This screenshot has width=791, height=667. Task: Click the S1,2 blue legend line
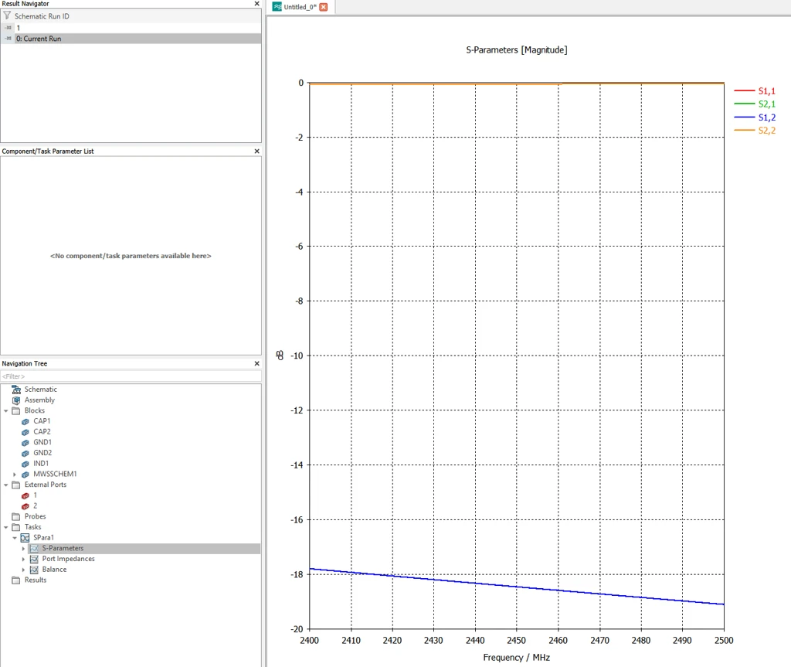click(x=744, y=117)
